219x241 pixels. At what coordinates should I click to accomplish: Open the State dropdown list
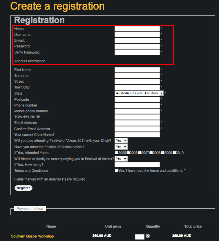pyautogui.click(x=139, y=93)
